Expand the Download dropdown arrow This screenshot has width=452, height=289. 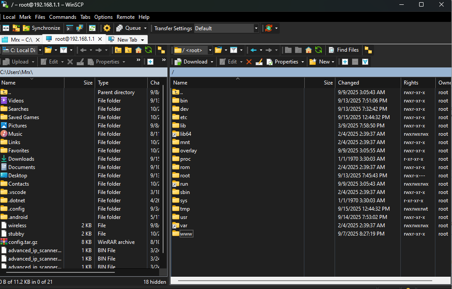(212, 62)
